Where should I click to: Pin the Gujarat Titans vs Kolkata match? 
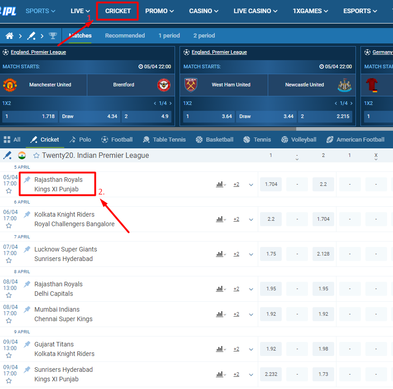point(27,344)
